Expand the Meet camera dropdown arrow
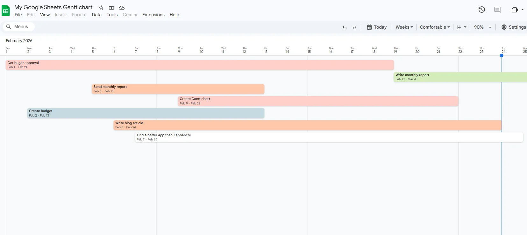Image resolution: width=527 pixels, height=235 pixels. click(523, 10)
